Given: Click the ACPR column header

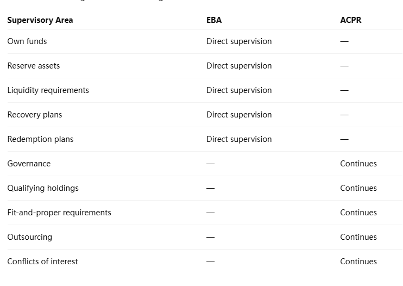Looking at the screenshot, I should pos(350,20).
